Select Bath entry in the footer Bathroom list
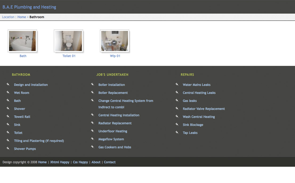Viewport: 295px width, 183px height. pos(17,101)
